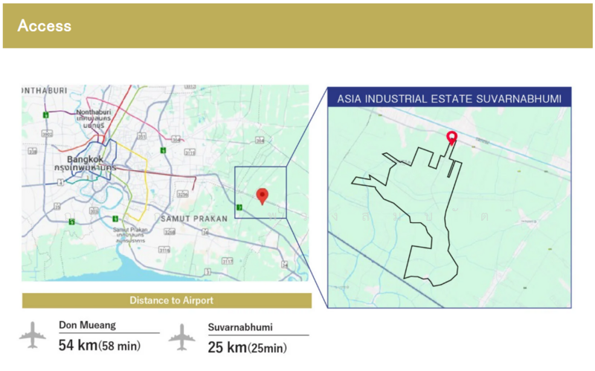Click green route 7 shield on map
This screenshot has width=595, height=371.
239,207
